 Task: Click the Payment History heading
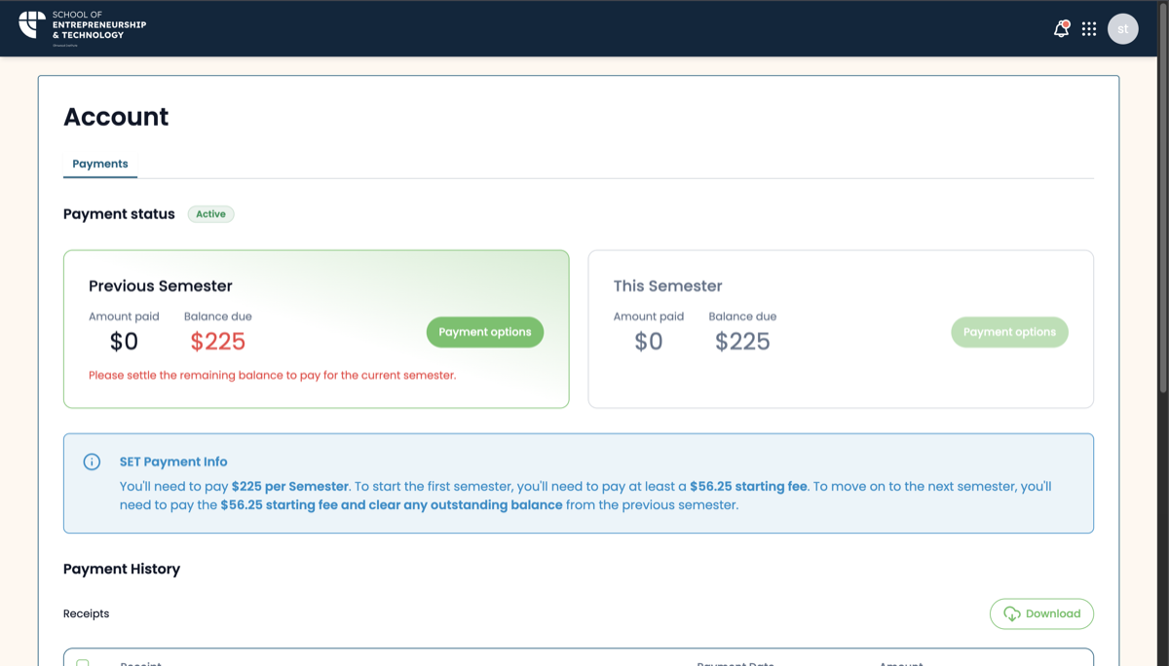pos(122,569)
